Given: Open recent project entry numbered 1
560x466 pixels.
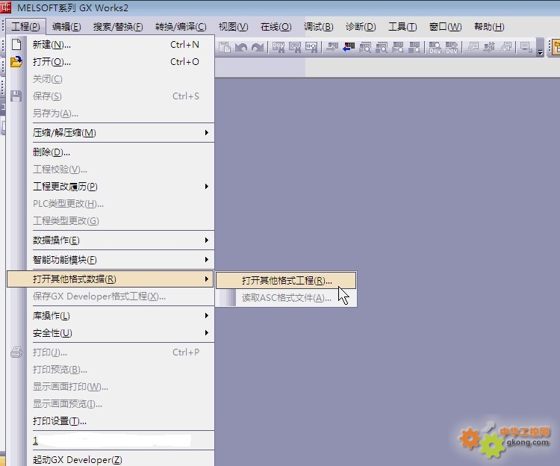Looking at the screenshot, I should click(x=111, y=441).
